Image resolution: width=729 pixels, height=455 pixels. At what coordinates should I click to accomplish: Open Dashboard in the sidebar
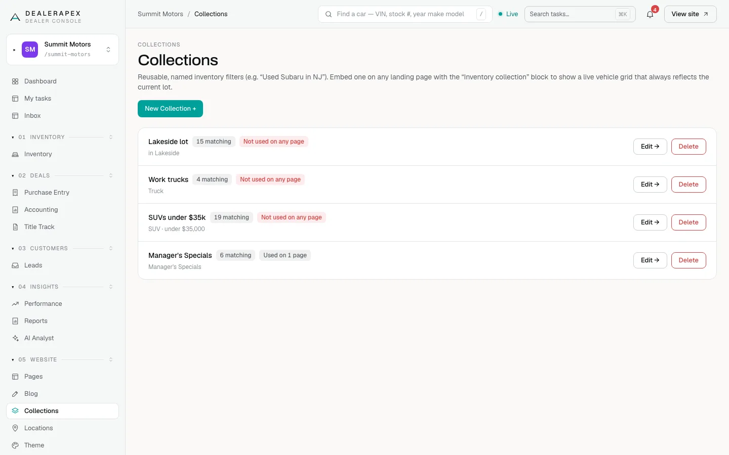point(62,81)
